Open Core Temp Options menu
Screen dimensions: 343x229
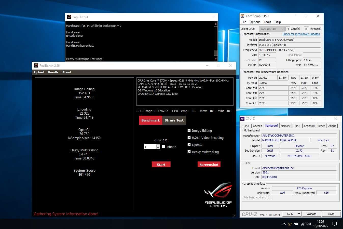(x=255, y=22)
